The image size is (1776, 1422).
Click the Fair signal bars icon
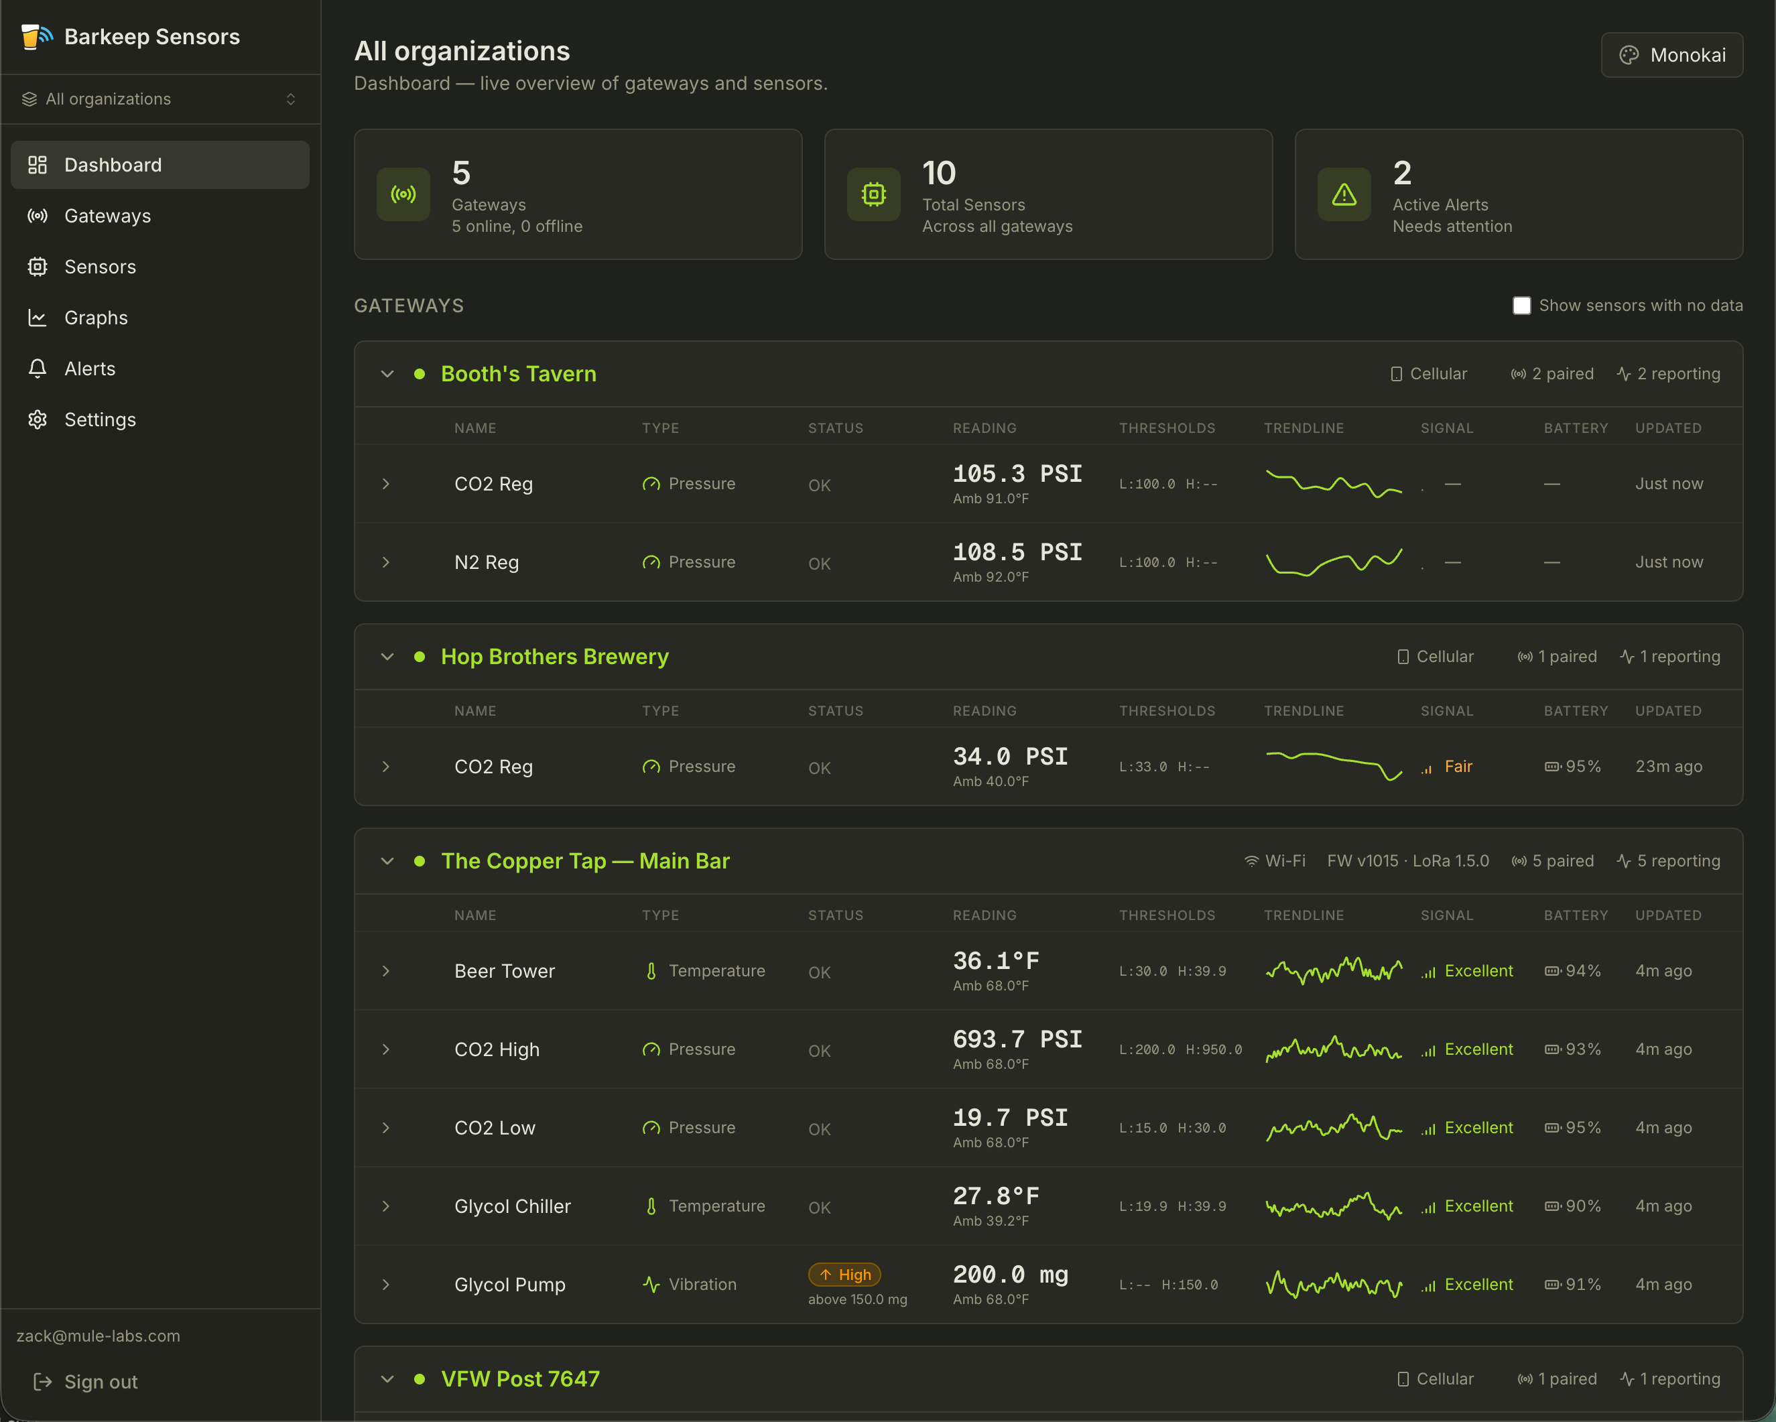point(1428,767)
